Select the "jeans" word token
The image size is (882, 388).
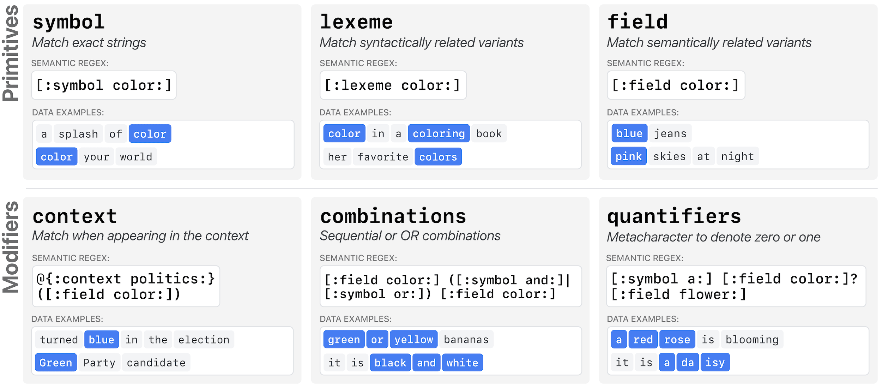click(x=670, y=133)
